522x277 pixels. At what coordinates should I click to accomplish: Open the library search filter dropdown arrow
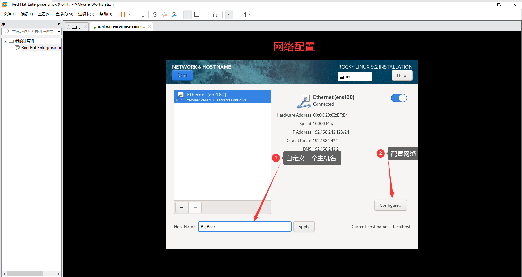[x=59, y=32]
